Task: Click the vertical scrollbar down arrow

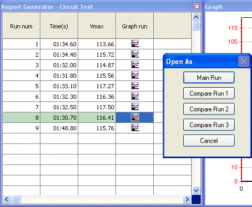Action: [196, 190]
